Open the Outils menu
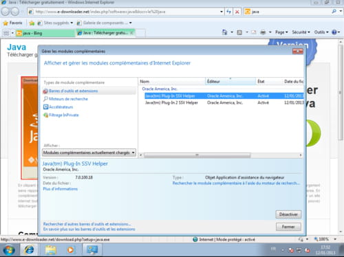The height and width of the screenshot is (257, 344). coord(321,32)
